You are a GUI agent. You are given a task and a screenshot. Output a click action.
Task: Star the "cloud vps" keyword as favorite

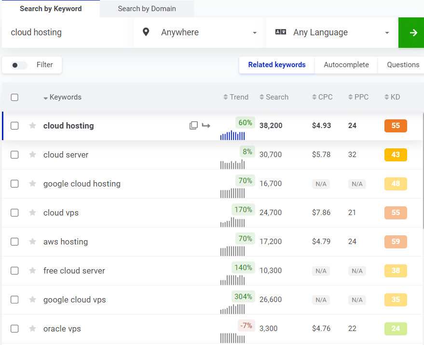(32, 213)
